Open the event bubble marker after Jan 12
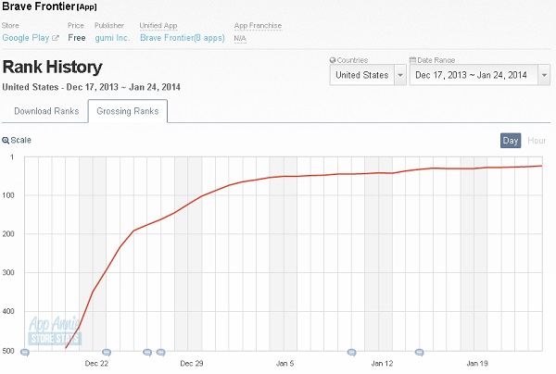Screen dimensions: 556x374 pyautogui.click(x=419, y=353)
